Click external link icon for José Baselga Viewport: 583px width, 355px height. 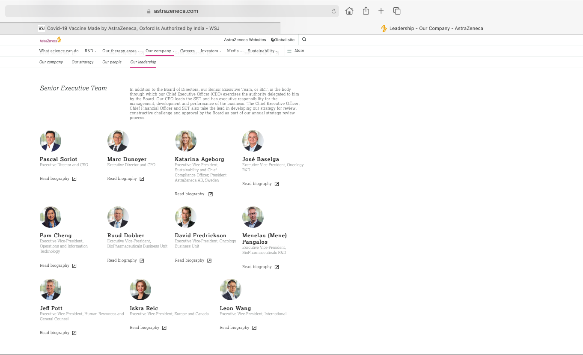[277, 184]
